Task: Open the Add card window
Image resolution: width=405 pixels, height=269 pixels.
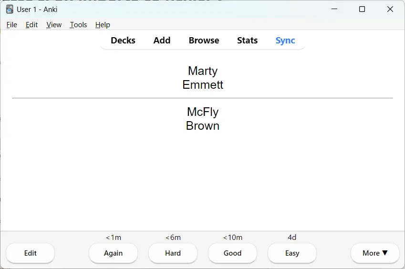Action: [x=162, y=41]
